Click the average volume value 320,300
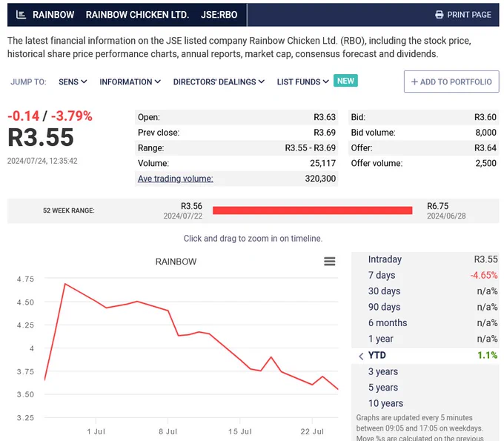The height and width of the screenshot is (441, 504). point(320,179)
